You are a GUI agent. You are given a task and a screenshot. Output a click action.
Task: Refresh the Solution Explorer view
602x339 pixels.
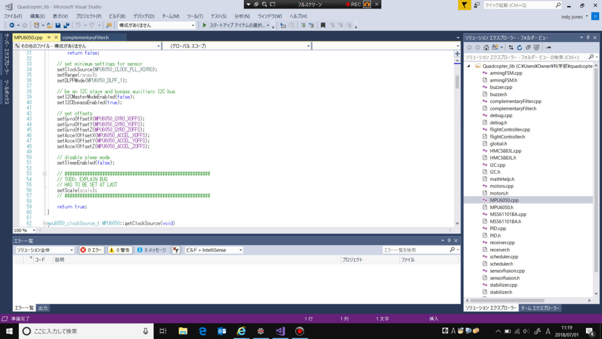pos(520,47)
